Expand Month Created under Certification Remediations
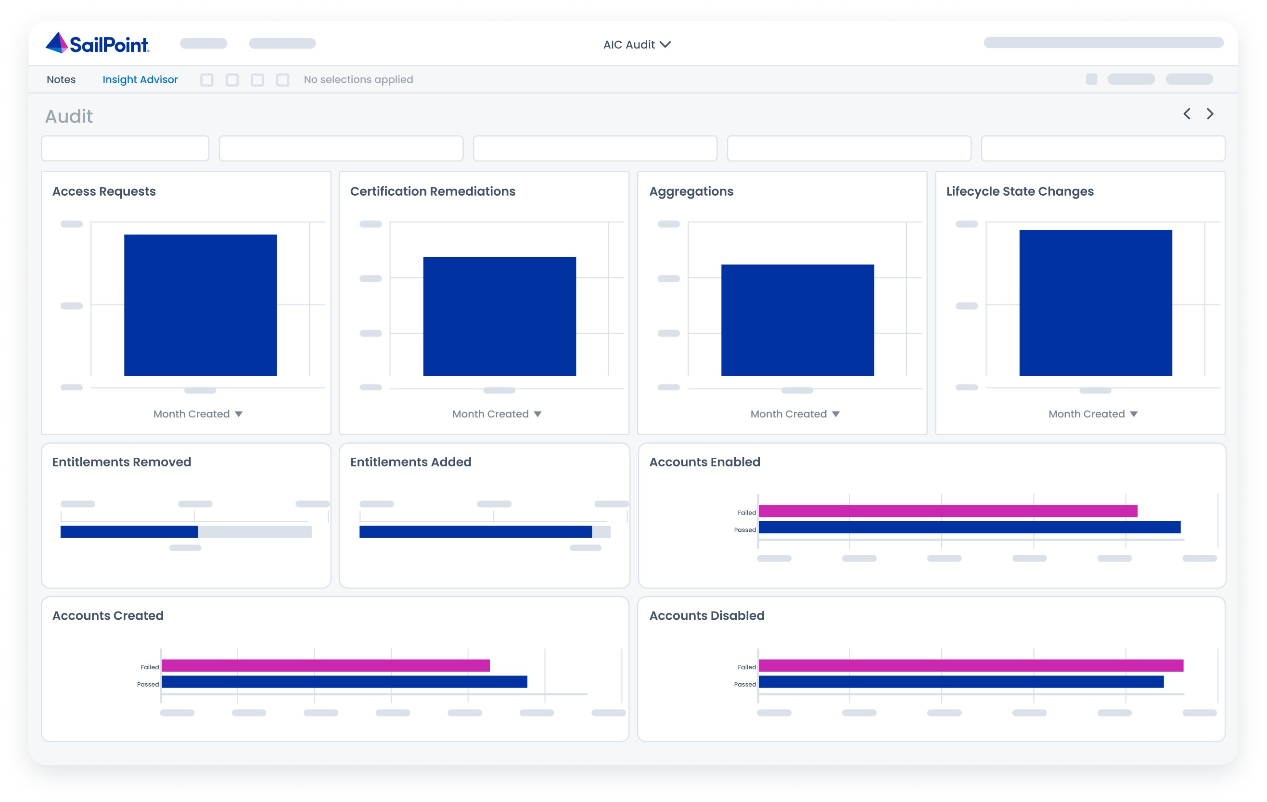This screenshot has width=1267, height=802. tap(497, 414)
